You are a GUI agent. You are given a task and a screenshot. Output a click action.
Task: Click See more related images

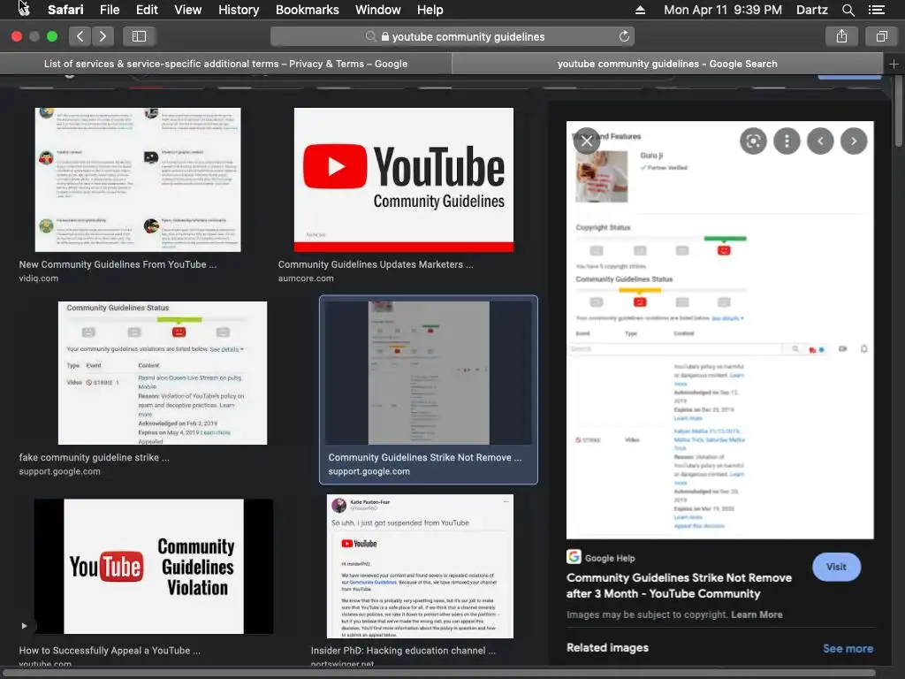[848, 648]
